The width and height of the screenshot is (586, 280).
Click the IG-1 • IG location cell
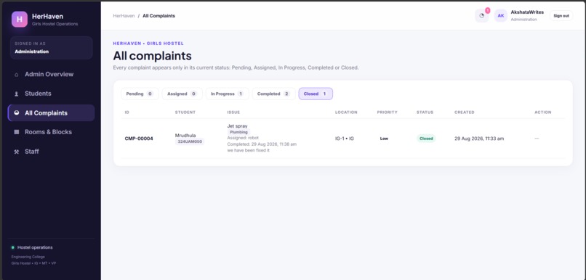[x=345, y=139]
